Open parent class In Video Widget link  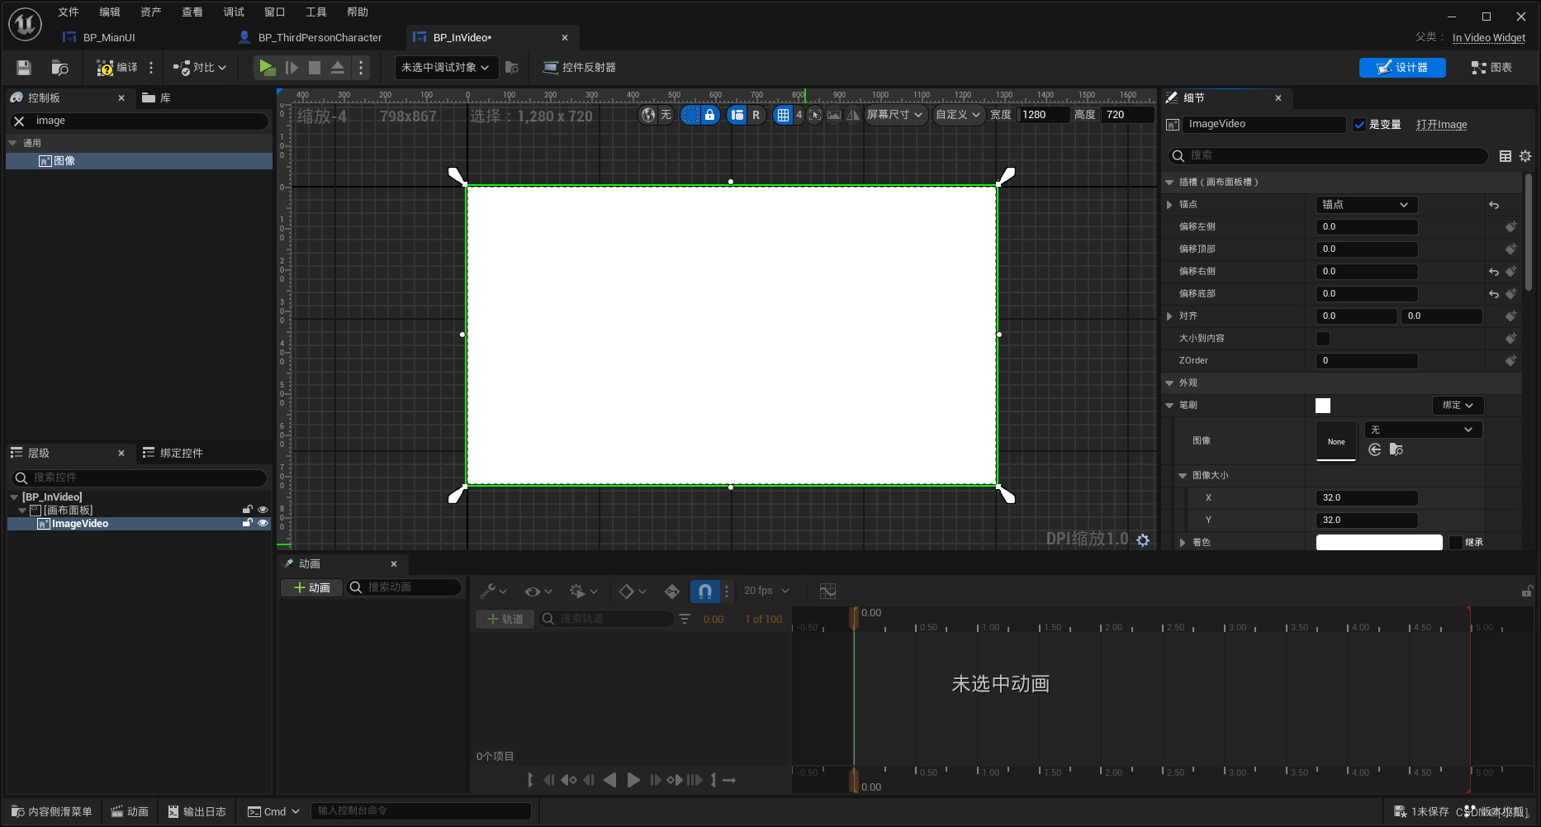pyautogui.click(x=1489, y=37)
